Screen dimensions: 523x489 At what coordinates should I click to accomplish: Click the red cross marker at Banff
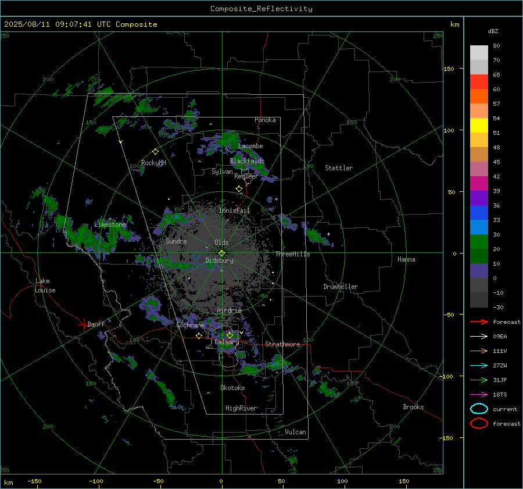click(x=83, y=324)
